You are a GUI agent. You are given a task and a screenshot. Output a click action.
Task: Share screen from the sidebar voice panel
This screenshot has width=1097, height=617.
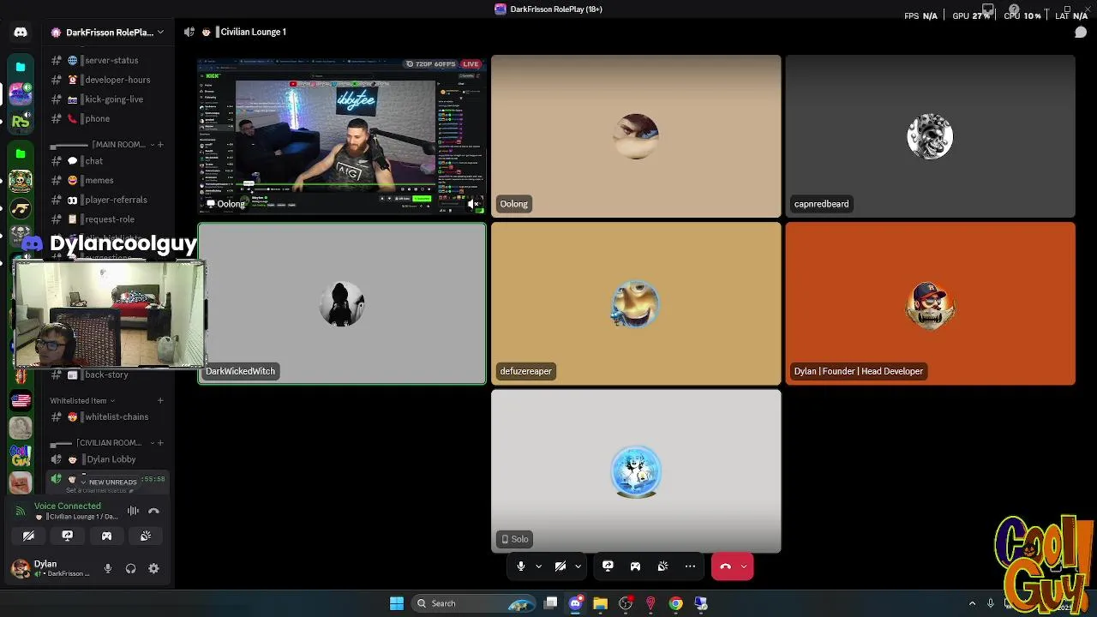pyautogui.click(x=68, y=536)
